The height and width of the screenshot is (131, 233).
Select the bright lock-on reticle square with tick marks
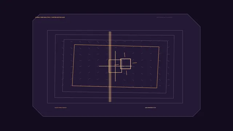126,64
